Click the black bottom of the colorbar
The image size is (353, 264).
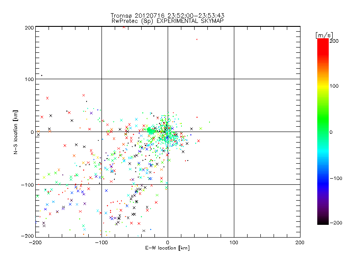coord(323,222)
